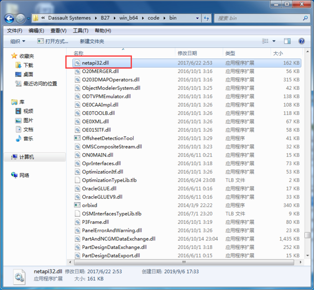314x290 pixels.
Task: Open the 编辑(E) menu
Action: (x=36, y=30)
